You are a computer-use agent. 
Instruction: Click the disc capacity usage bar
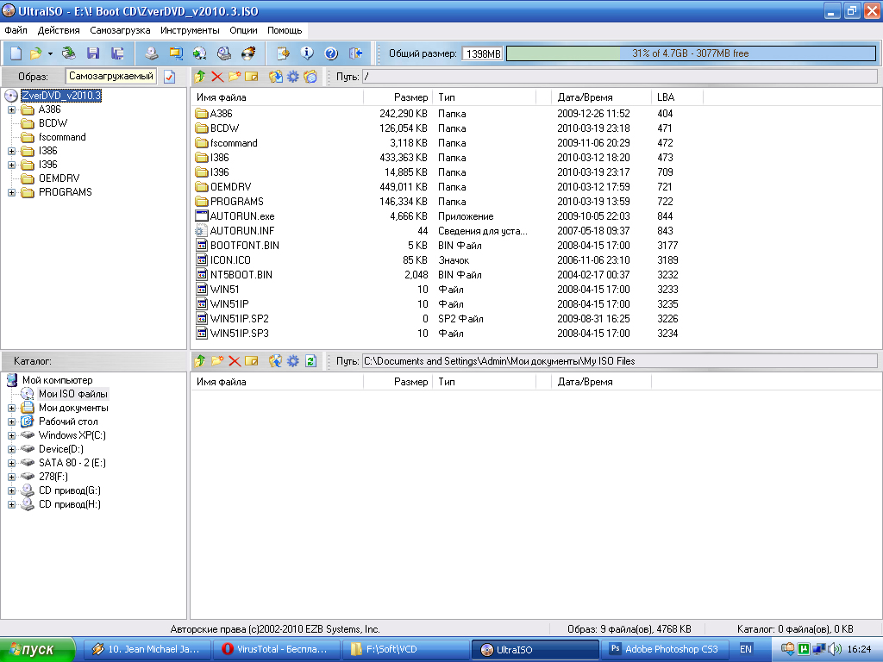(691, 53)
